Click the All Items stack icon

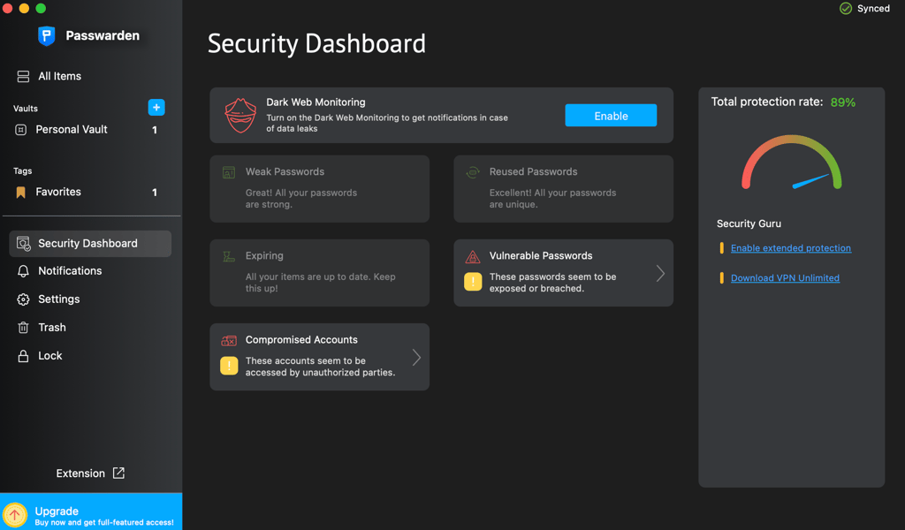pos(23,76)
